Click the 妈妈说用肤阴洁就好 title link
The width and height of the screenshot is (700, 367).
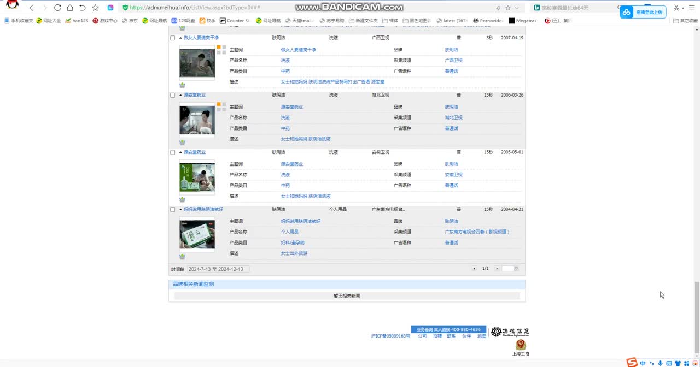point(203,209)
